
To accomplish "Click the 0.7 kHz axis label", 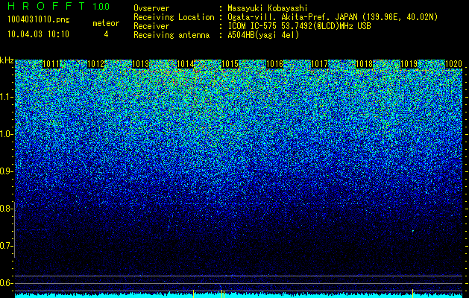I will pos(6,246).
